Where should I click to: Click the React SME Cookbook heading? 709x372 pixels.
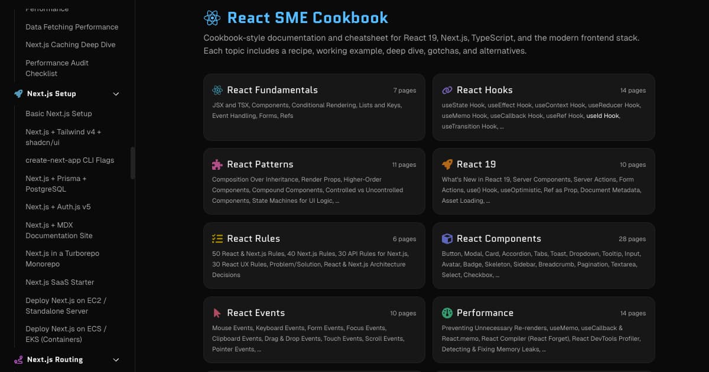(308, 18)
